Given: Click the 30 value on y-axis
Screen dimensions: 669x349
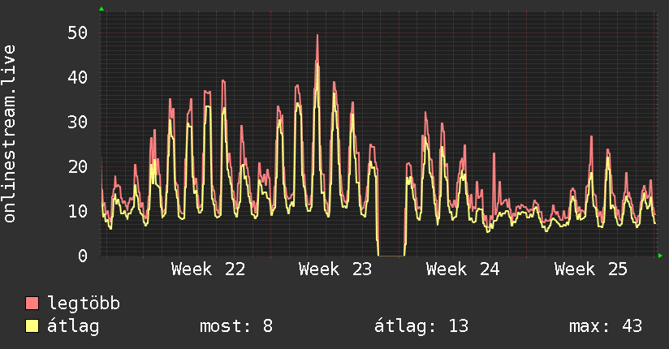Looking at the screenshot, I should coord(77,123).
